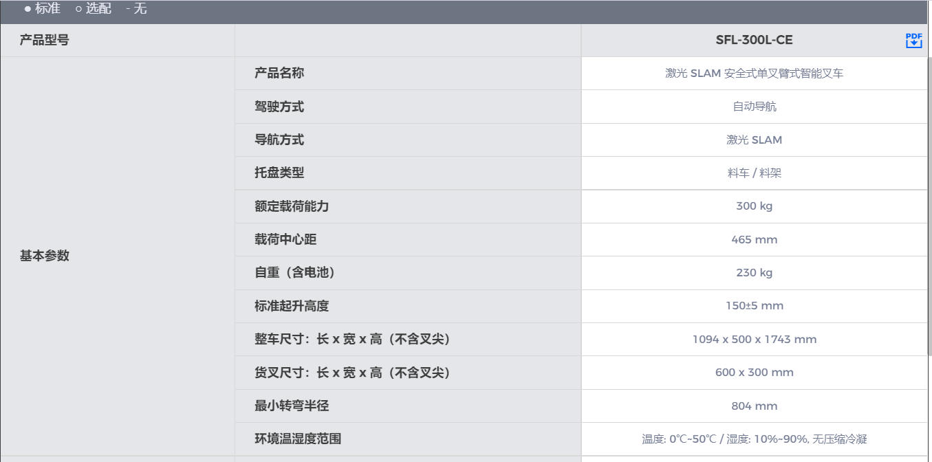Viewport: 932px width, 462px height.
Task: Click the 驾驶方式 row label
Action: tap(279, 107)
